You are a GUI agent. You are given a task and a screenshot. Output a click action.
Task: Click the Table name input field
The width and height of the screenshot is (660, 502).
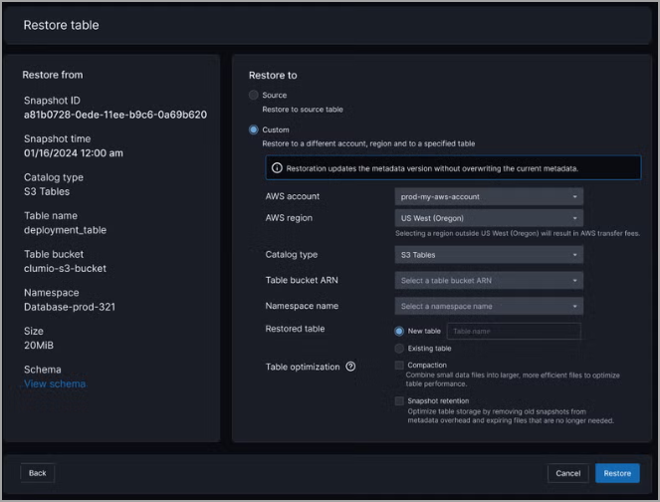click(513, 332)
